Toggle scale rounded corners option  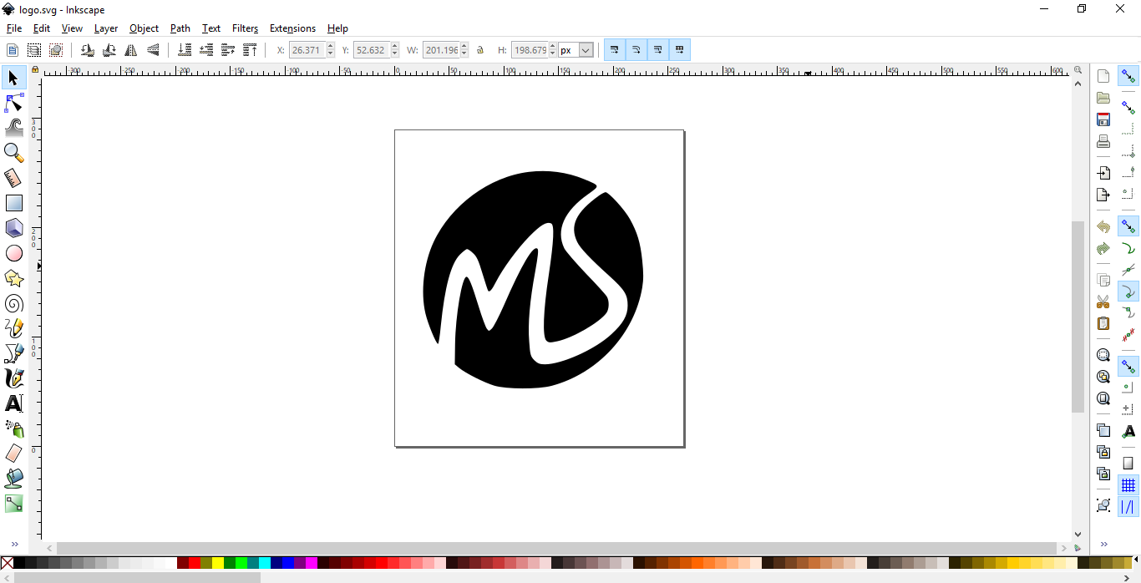636,50
